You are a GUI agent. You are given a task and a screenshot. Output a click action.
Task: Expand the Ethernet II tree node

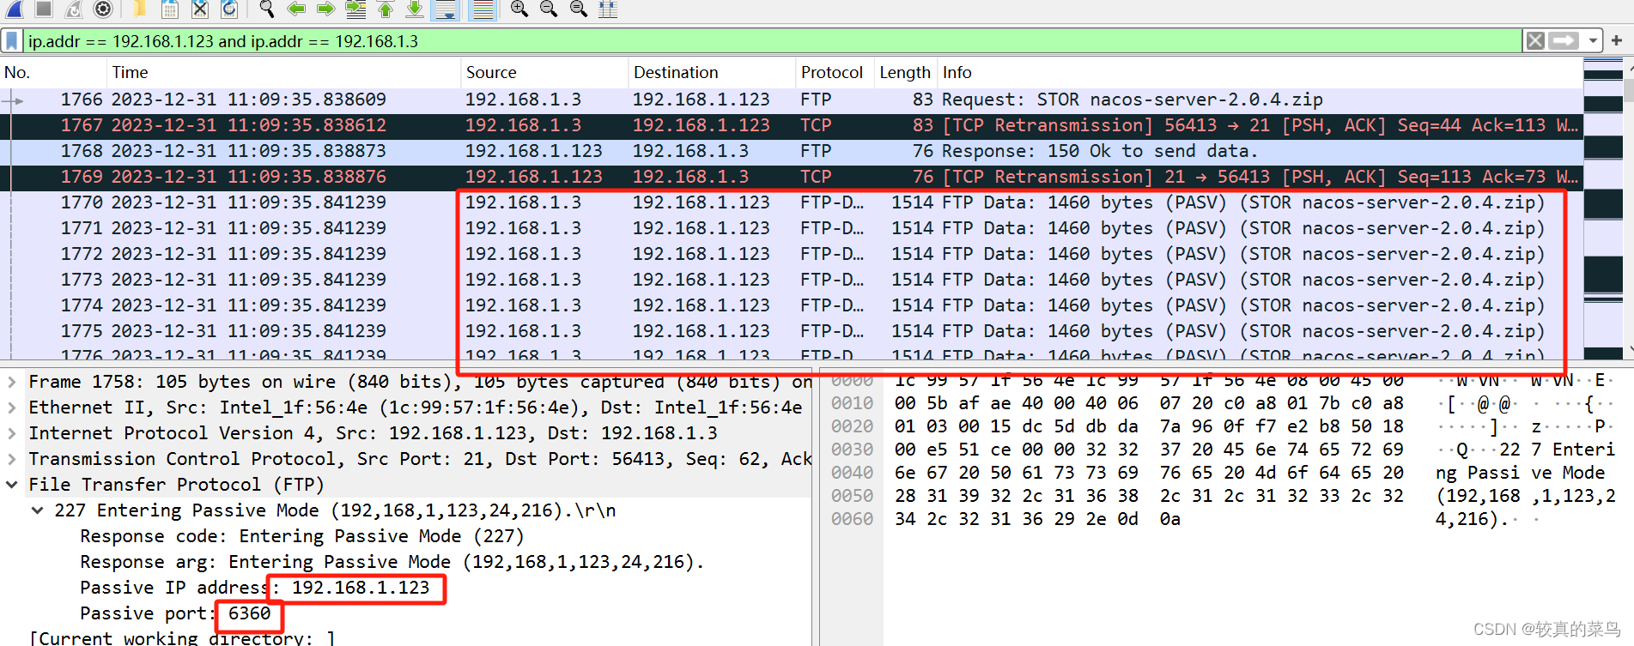(x=12, y=408)
